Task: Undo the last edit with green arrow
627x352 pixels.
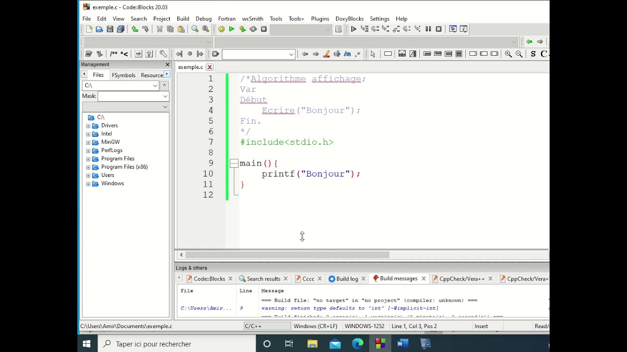Action: click(135, 29)
